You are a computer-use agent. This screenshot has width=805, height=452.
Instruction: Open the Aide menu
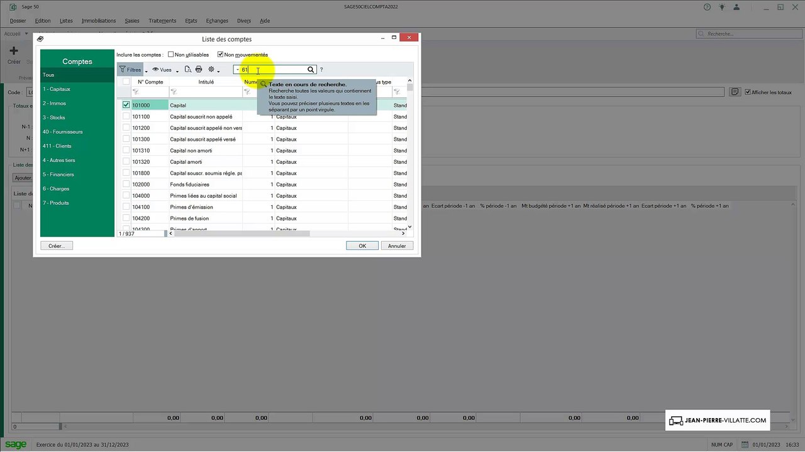pos(265,21)
